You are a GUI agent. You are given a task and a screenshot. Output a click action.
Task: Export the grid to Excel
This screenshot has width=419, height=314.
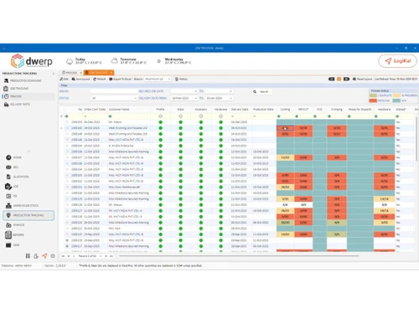coord(120,80)
